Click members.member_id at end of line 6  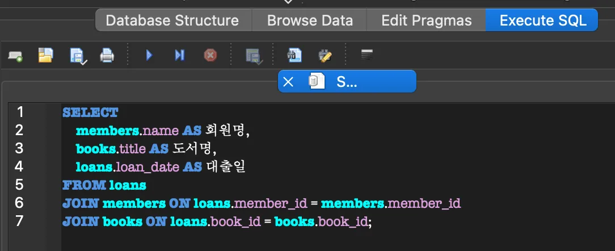(x=391, y=203)
